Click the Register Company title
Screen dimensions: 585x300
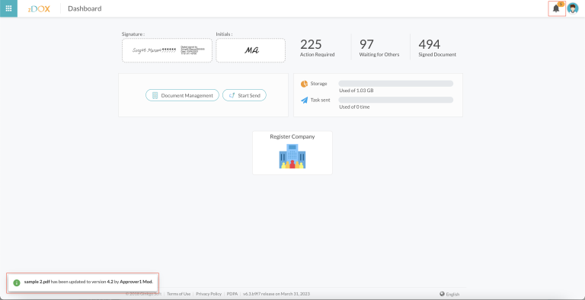pos(292,136)
